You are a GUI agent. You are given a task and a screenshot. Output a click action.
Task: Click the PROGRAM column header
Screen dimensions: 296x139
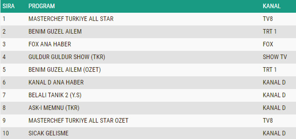coord(41,6)
